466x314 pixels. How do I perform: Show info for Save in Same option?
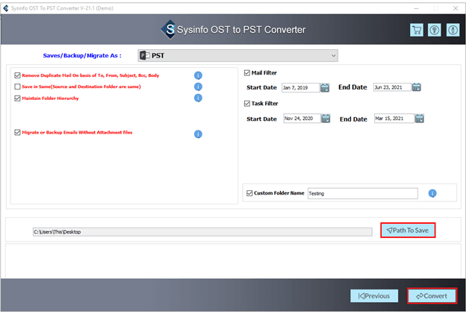pyautogui.click(x=198, y=87)
